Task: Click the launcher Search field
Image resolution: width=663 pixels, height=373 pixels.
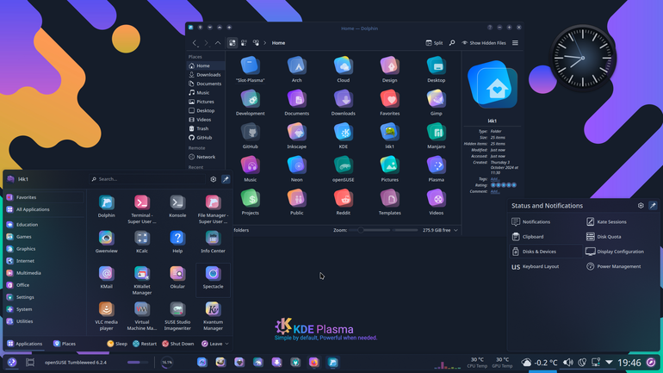Action: [147, 179]
